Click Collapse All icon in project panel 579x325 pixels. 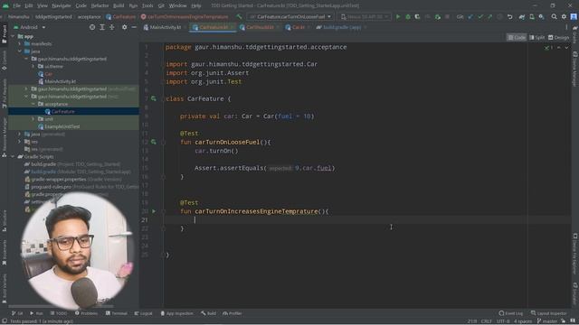[111, 27]
